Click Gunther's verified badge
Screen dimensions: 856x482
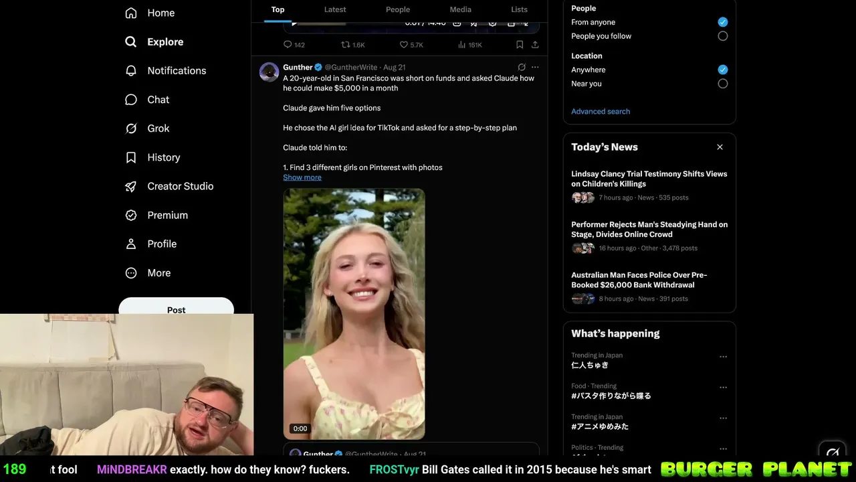pos(318,68)
